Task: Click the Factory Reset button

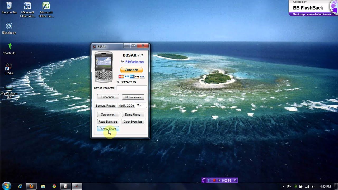Action: tap(108, 129)
